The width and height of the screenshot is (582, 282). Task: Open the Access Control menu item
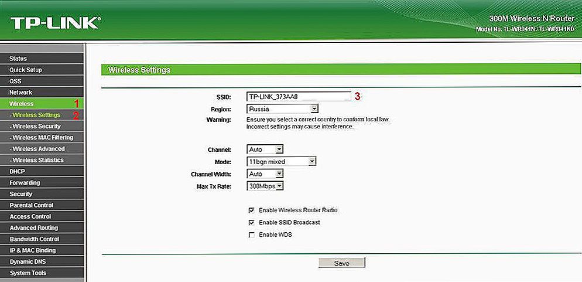(42, 216)
